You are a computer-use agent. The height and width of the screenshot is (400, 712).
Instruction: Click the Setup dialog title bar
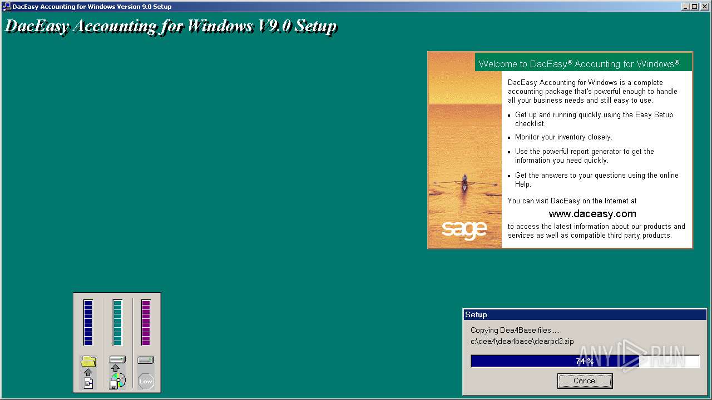pyautogui.click(x=585, y=314)
